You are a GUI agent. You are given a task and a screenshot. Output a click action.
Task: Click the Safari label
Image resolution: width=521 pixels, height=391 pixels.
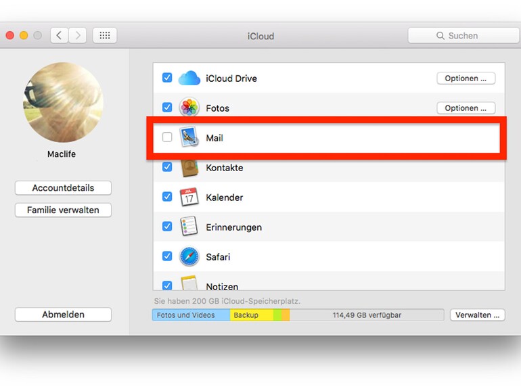click(x=218, y=257)
